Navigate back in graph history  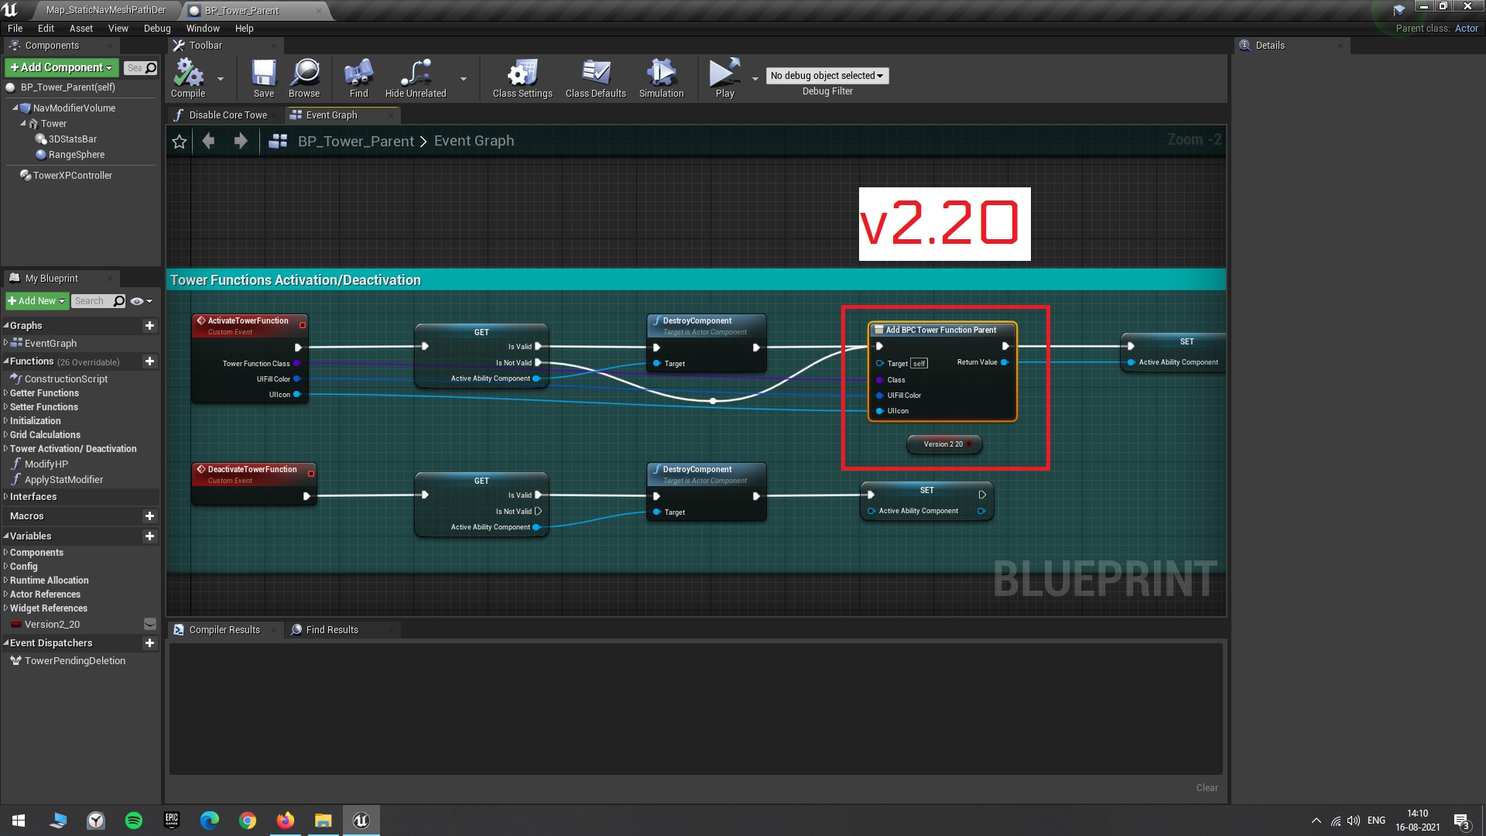[x=208, y=141]
